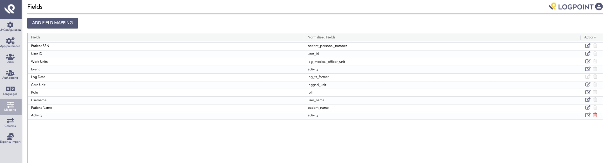Switch to Columns section
Viewport: 608px width, 163px height.
pyautogui.click(x=10, y=123)
